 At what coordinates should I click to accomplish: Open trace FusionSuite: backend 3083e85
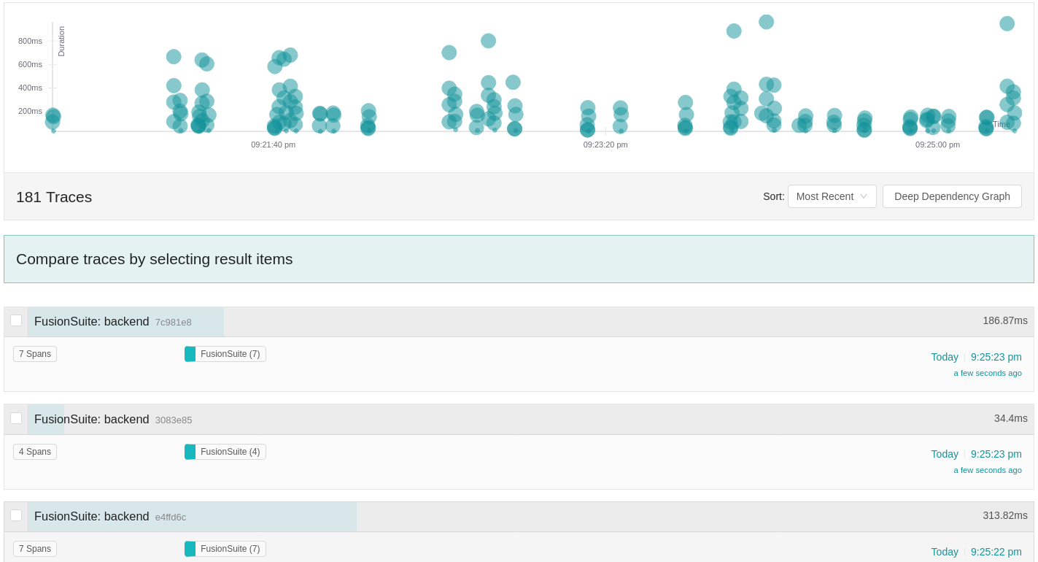pyautogui.click(x=91, y=420)
